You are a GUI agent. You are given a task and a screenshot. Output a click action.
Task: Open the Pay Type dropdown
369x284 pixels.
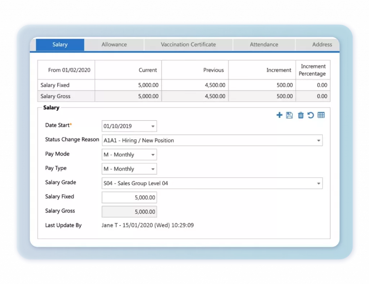(153, 169)
